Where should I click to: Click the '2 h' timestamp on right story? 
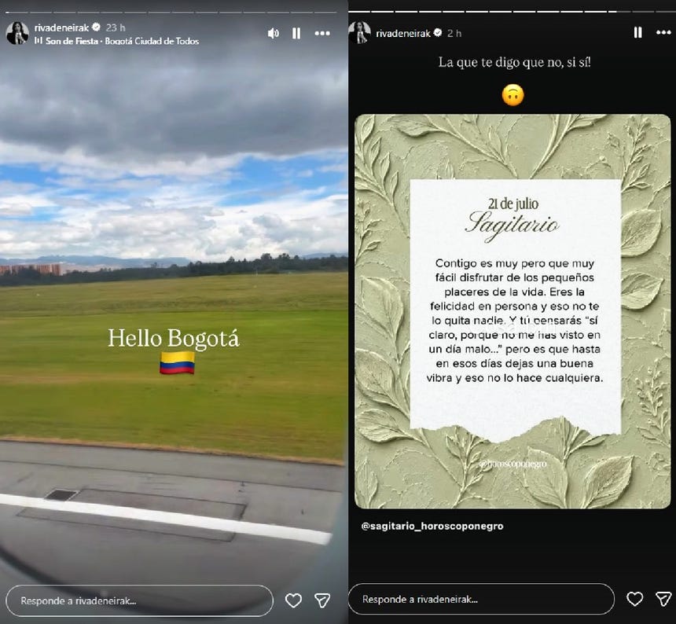tap(454, 33)
